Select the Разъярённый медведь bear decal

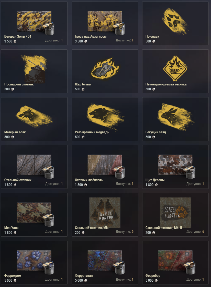click(x=105, y=116)
